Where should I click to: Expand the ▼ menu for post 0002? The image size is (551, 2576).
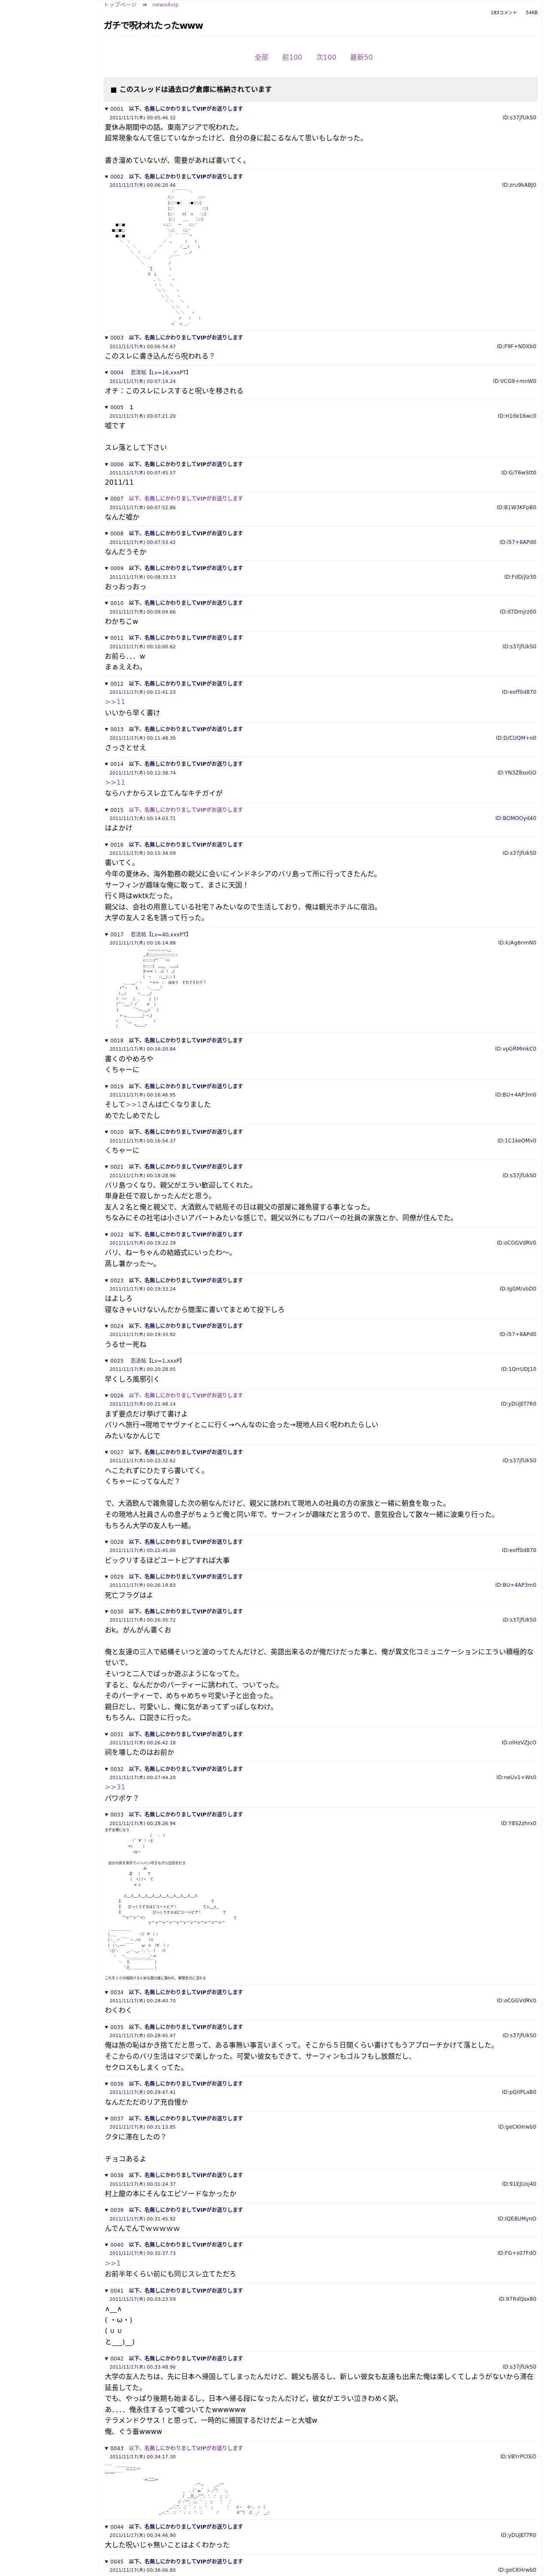107,177
